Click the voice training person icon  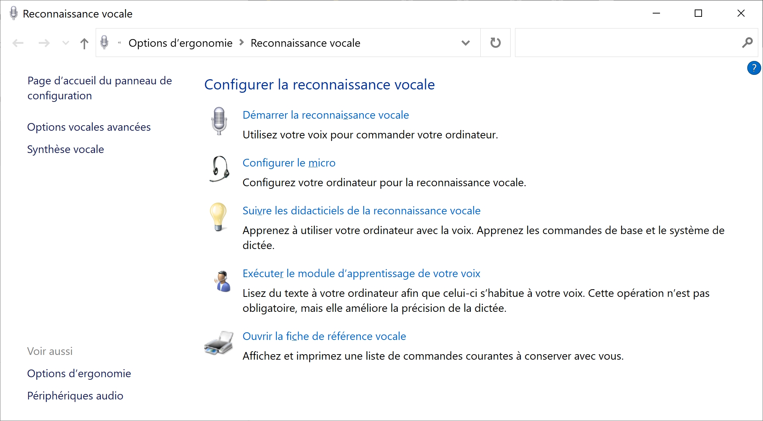(x=222, y=281)
